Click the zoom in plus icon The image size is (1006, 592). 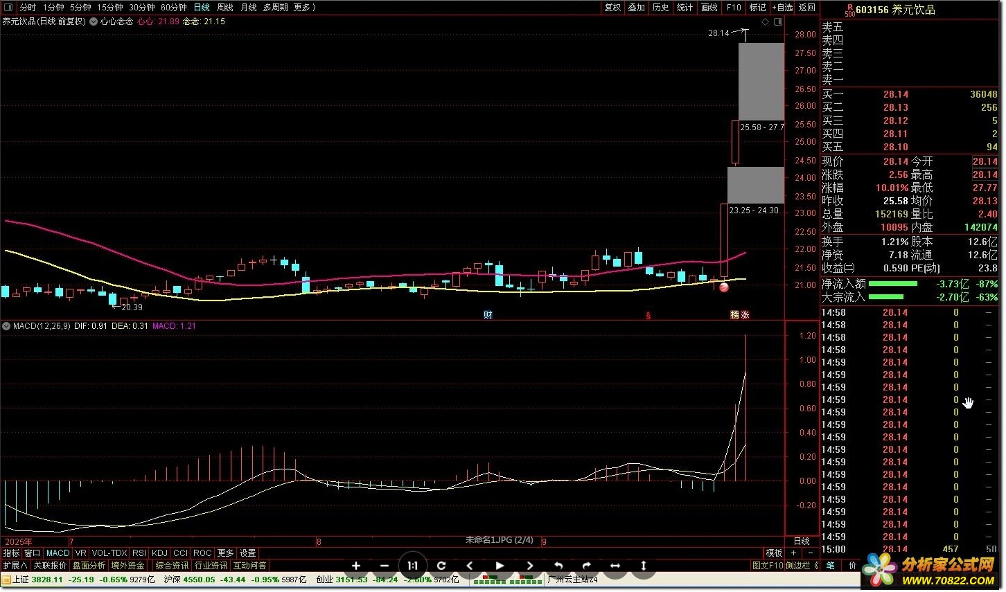[356, 566]
